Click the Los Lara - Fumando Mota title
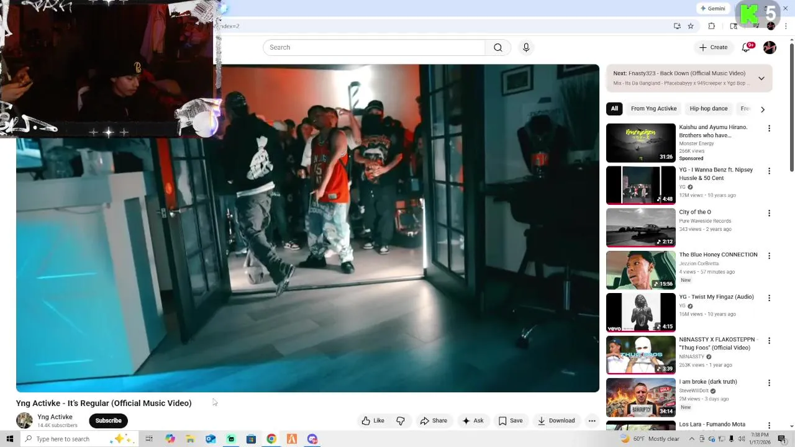795x447 pixels. [712, 425]
